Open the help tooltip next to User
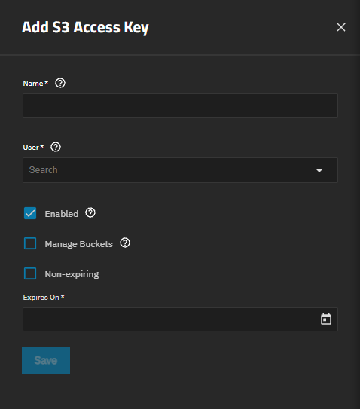This screenshot has width=360, height=409. (x=56, y=147)
